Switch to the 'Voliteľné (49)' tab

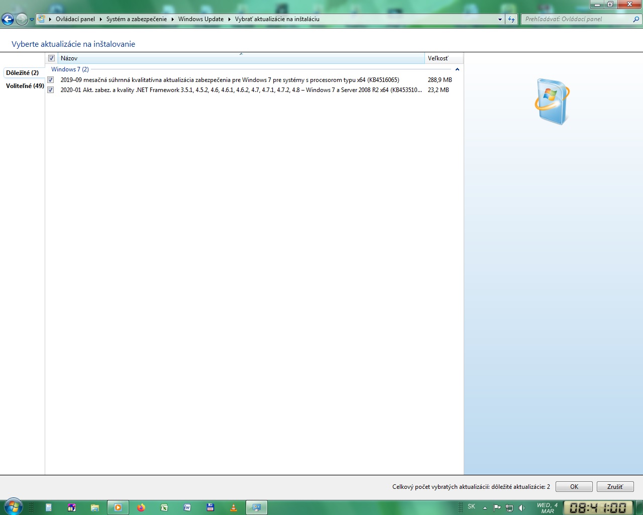click(25, 86)
